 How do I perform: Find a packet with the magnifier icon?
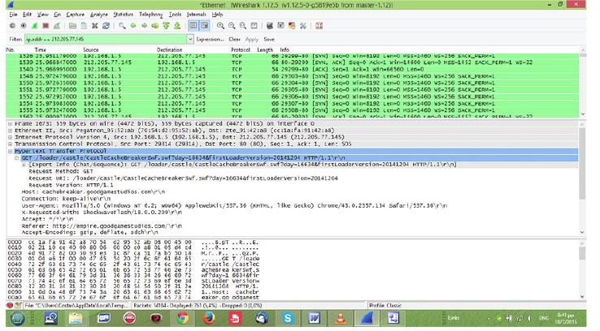pos(122,26)
